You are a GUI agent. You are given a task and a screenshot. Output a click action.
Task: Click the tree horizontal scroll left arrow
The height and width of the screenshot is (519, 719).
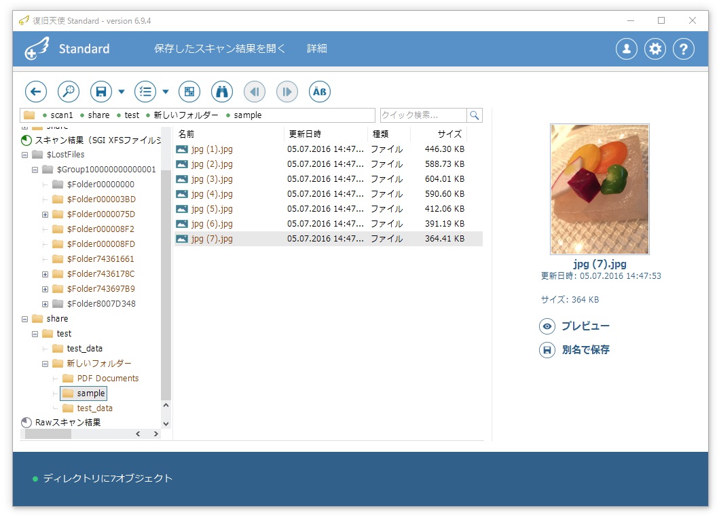[138, 434]
